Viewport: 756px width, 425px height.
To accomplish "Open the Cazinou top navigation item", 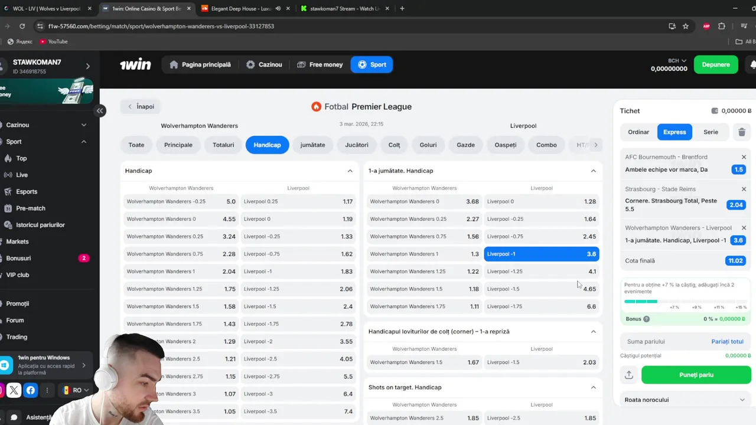I will [x=264, y=64].
